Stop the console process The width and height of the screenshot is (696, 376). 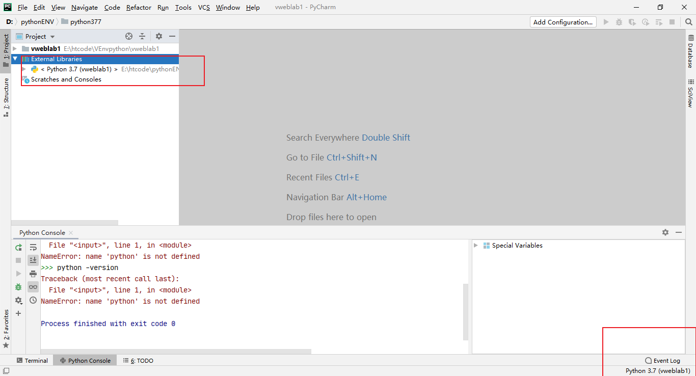coord(18,260)
